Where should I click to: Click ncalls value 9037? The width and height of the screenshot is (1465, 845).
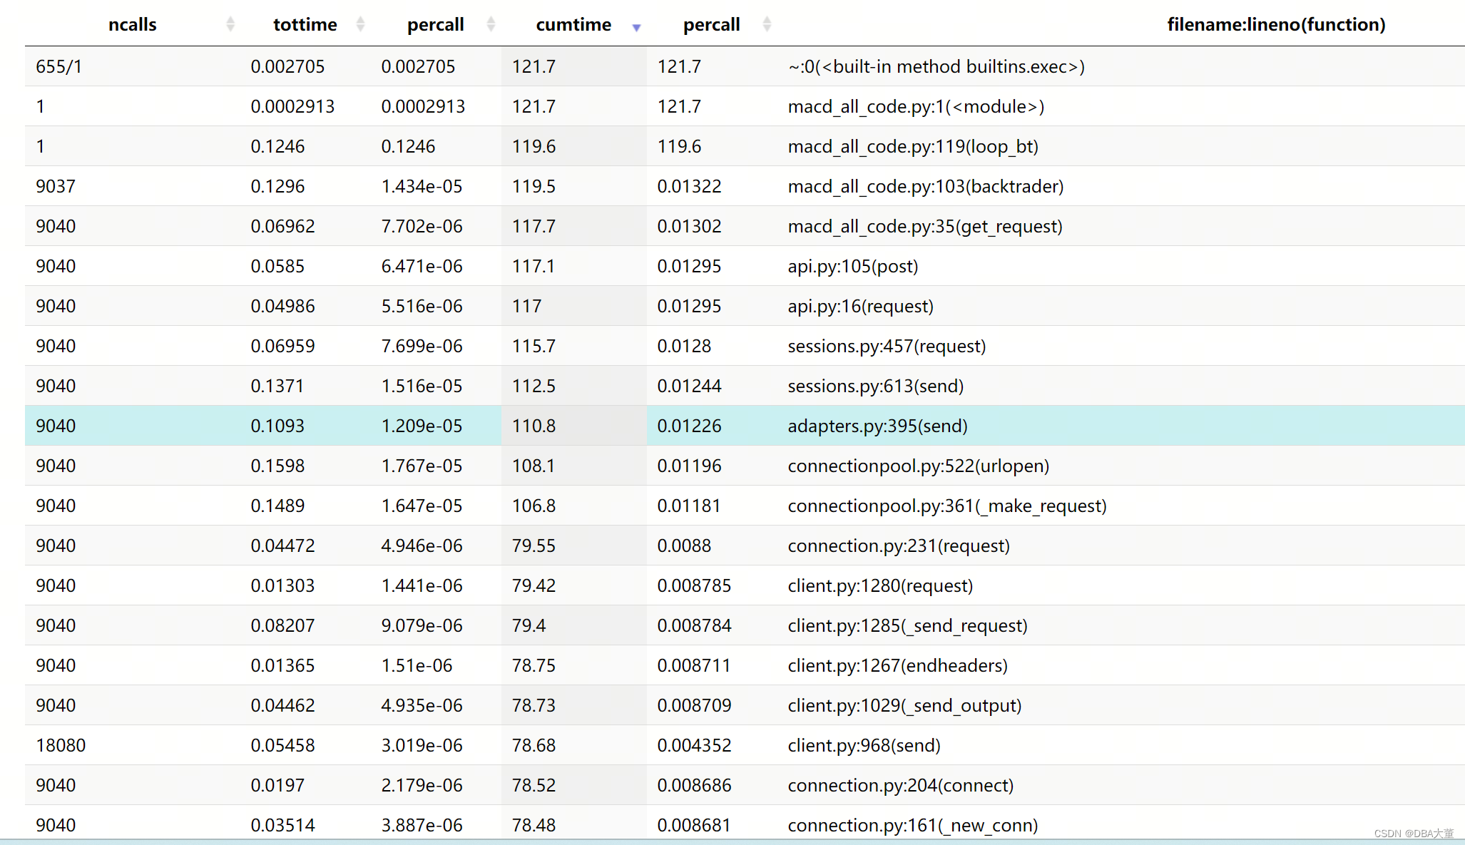coord(56,186)
